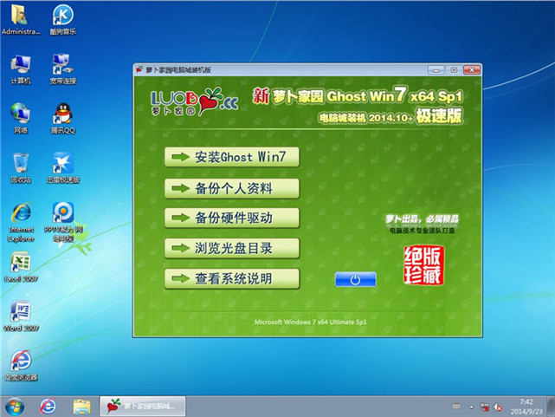This screenshot has height=417, width=555.
Task: Select the 宽带连接 desktop shortcut
Action: click(63, 69)
